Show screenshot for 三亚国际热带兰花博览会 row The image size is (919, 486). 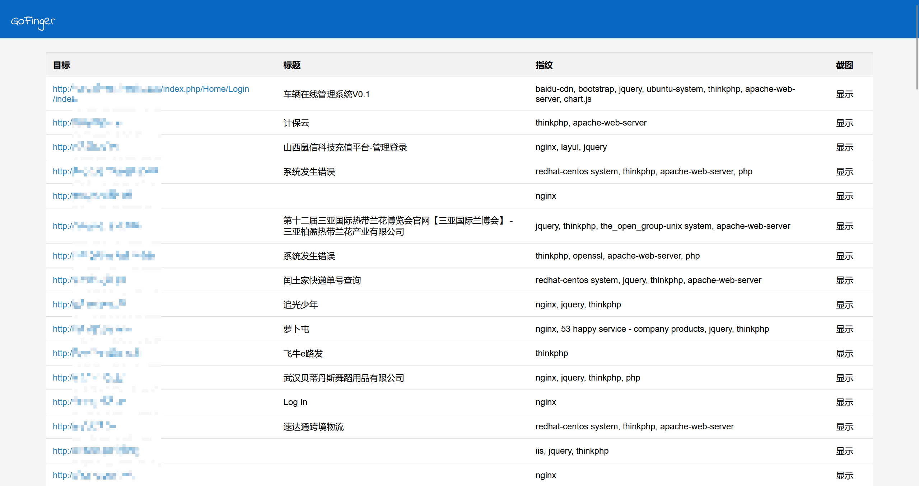click(844, 226)
